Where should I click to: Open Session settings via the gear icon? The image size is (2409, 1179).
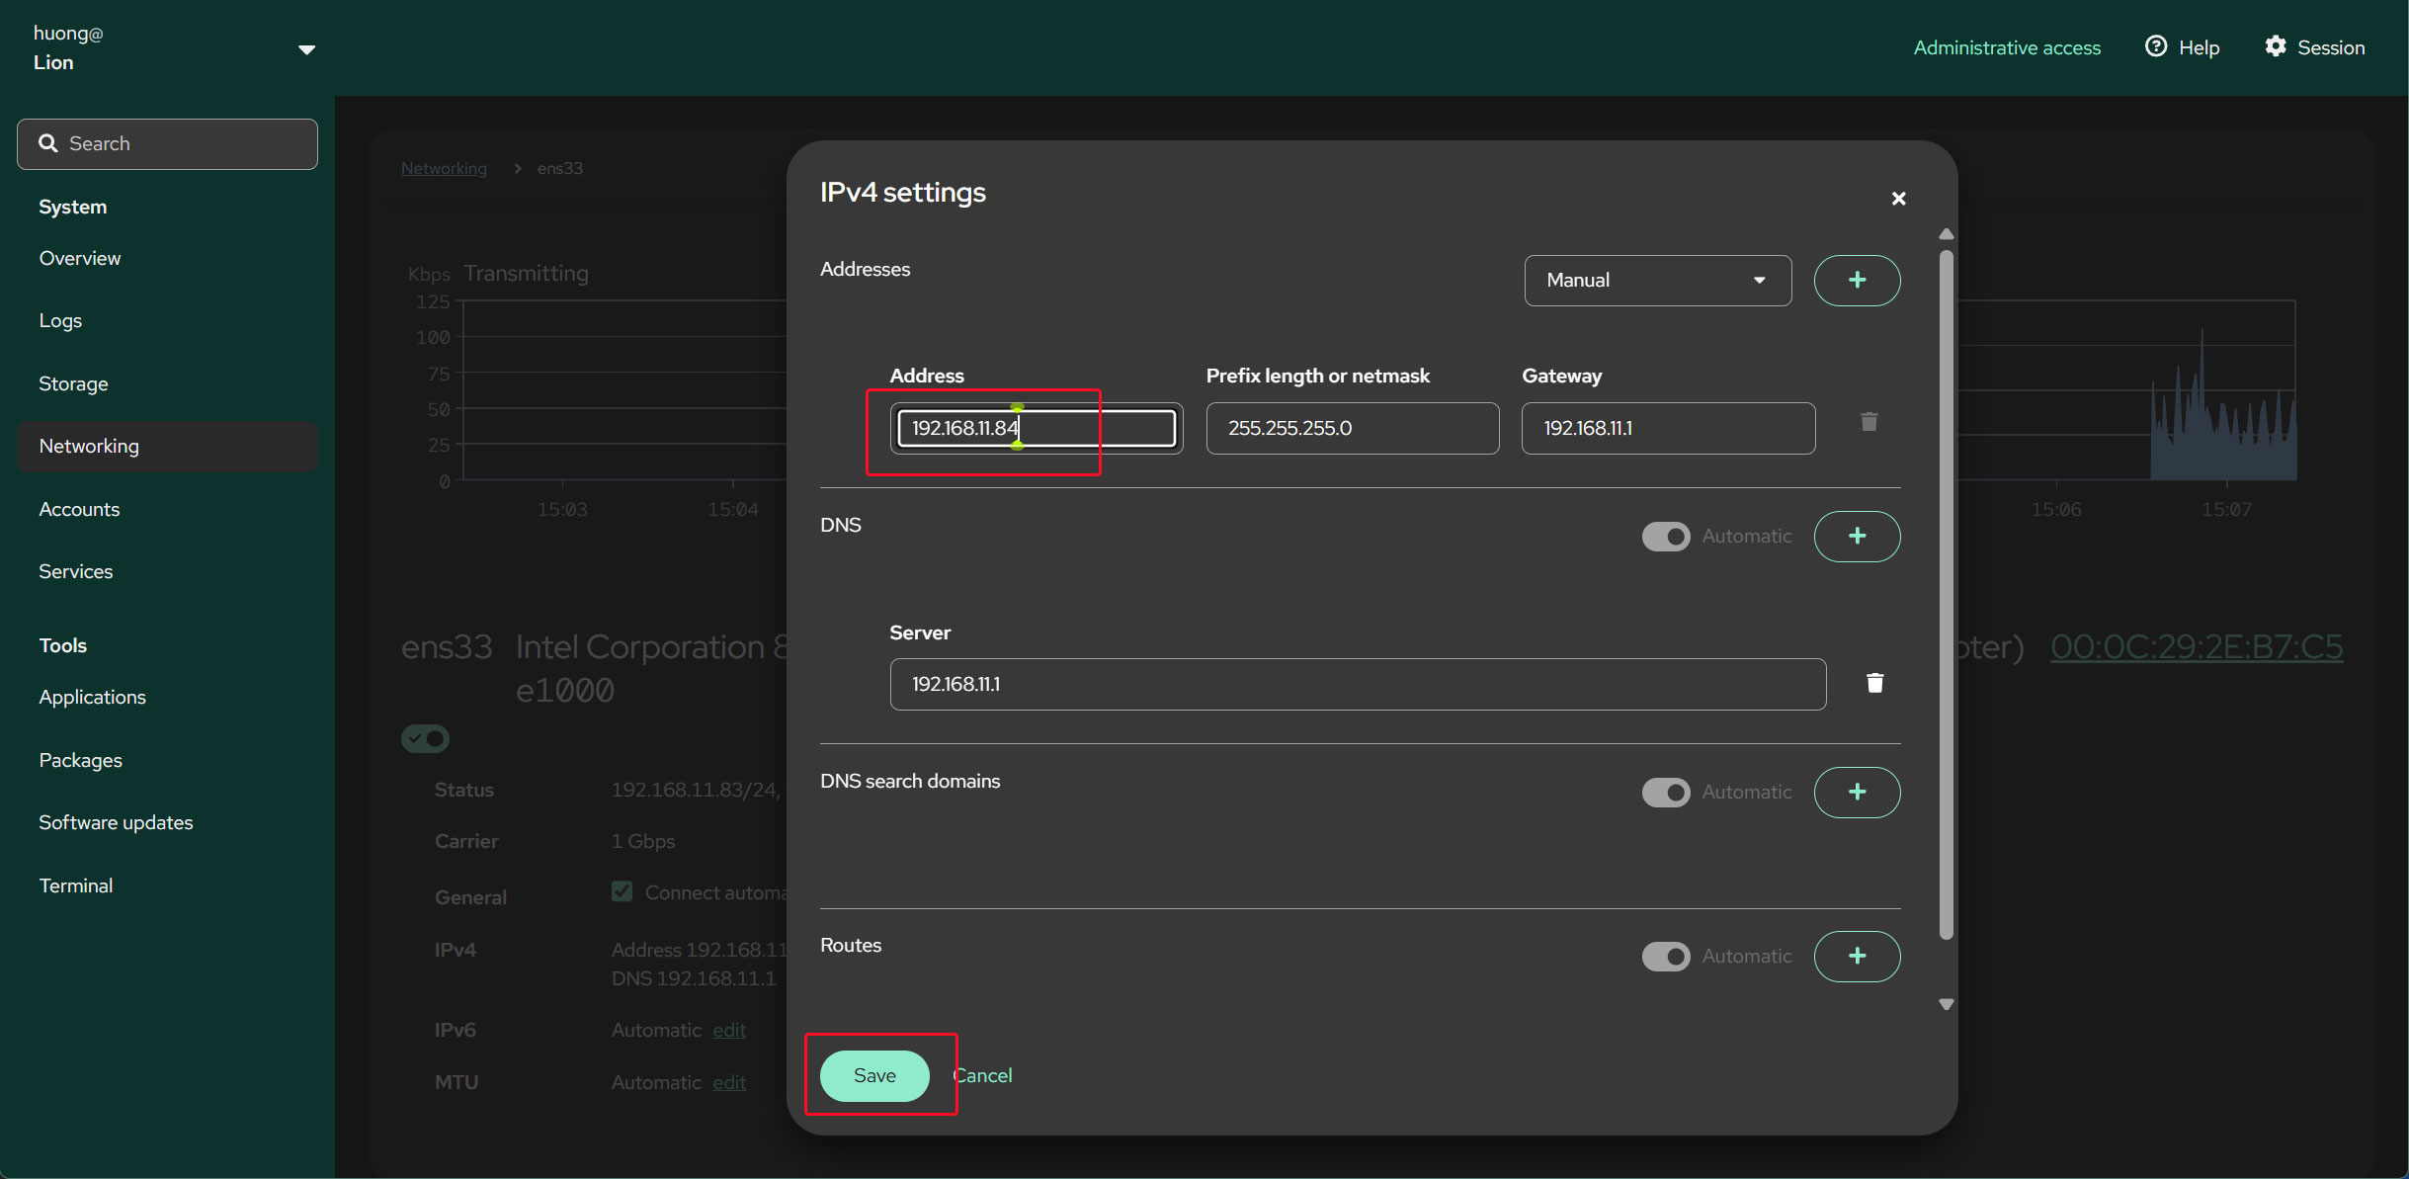coord(2276,47)
